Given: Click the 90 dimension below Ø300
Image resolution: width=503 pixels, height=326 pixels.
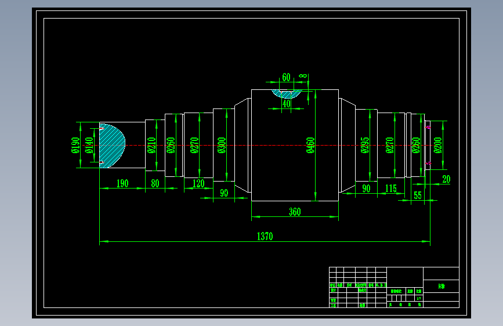Looking at the screenshot, I should [224, 193].
